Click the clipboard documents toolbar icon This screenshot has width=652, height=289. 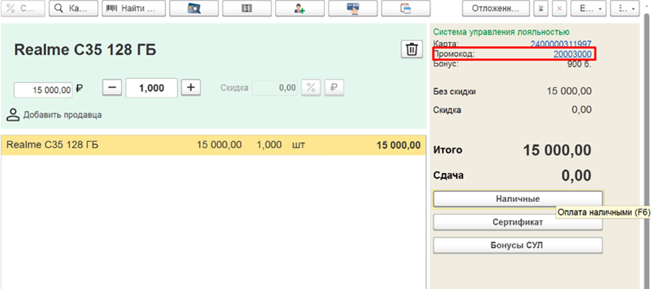tap(405, 8)
